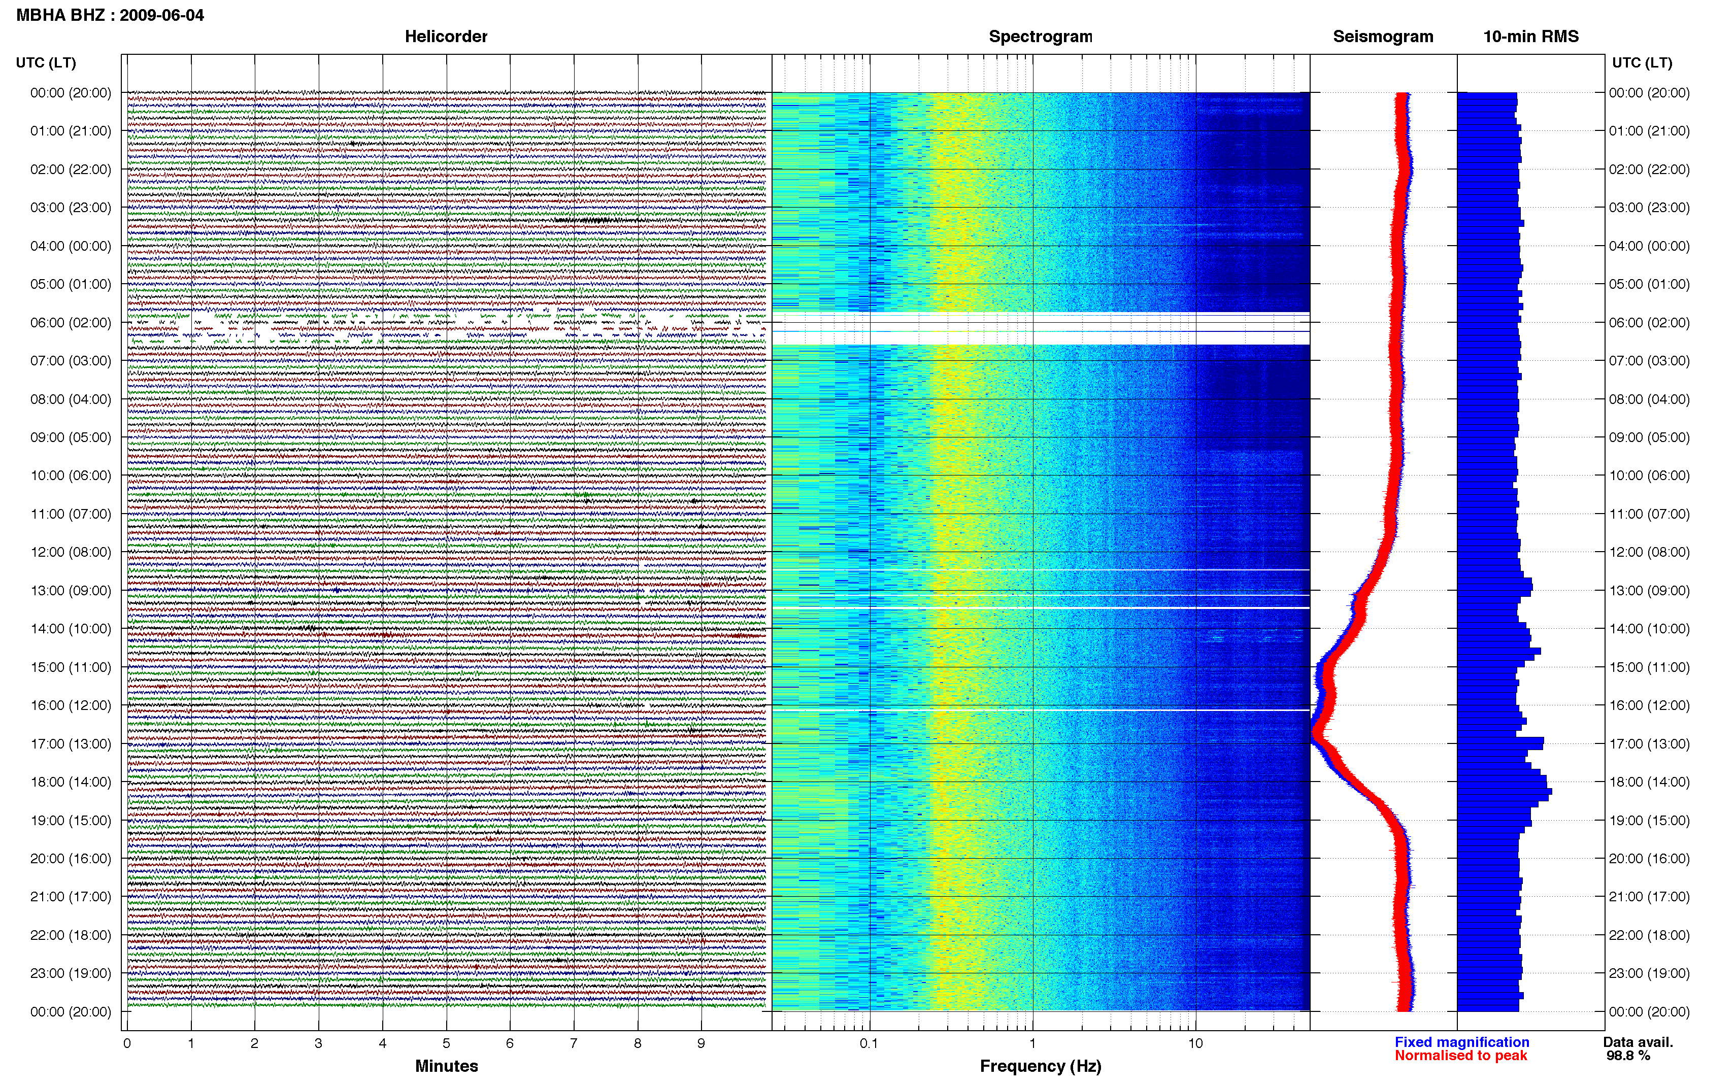Click left-axis time label '16:00 (12:00)'

[71, 705]
